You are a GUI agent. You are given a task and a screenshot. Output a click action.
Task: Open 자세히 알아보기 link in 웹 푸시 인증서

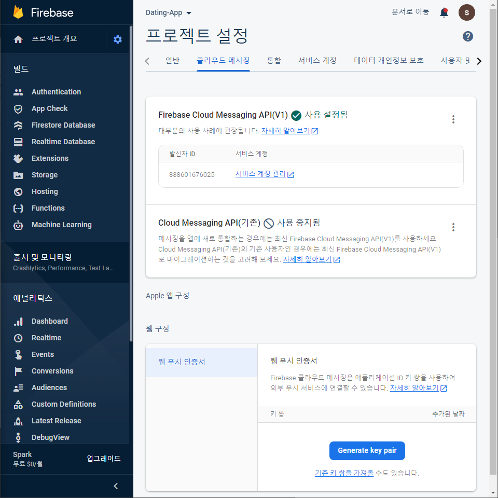point(418,388)
